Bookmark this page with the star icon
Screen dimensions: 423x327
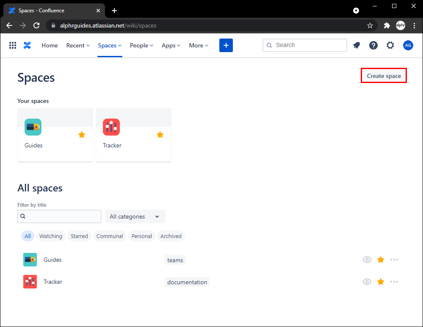(370, 26)
